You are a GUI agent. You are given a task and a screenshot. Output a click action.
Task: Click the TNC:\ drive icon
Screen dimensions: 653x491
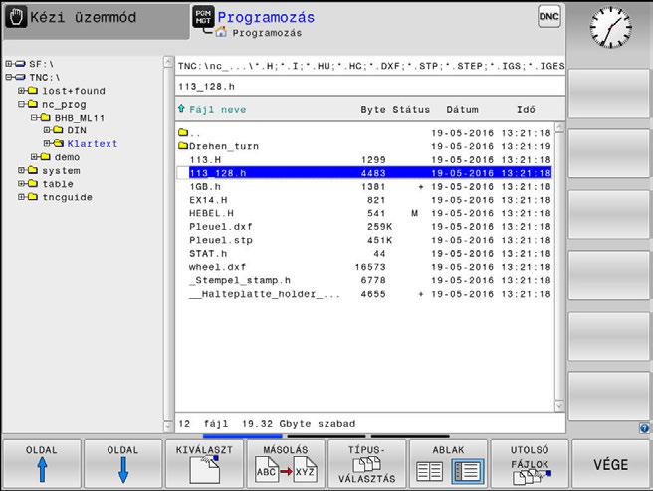point(20,77)
